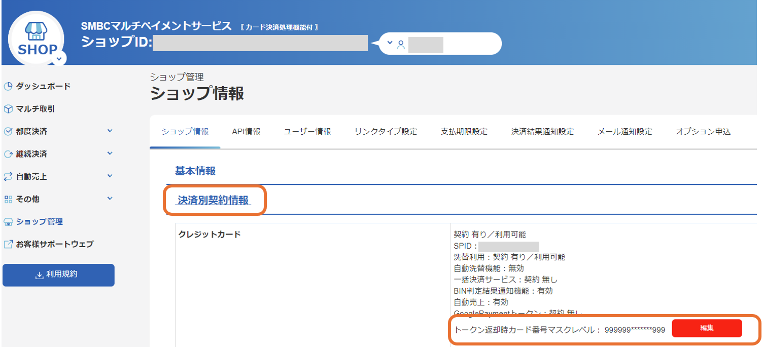This screenshot has width=763, height=347.
Task: Expand the SHOP logo chevron
Action: [x=59, y=58]
